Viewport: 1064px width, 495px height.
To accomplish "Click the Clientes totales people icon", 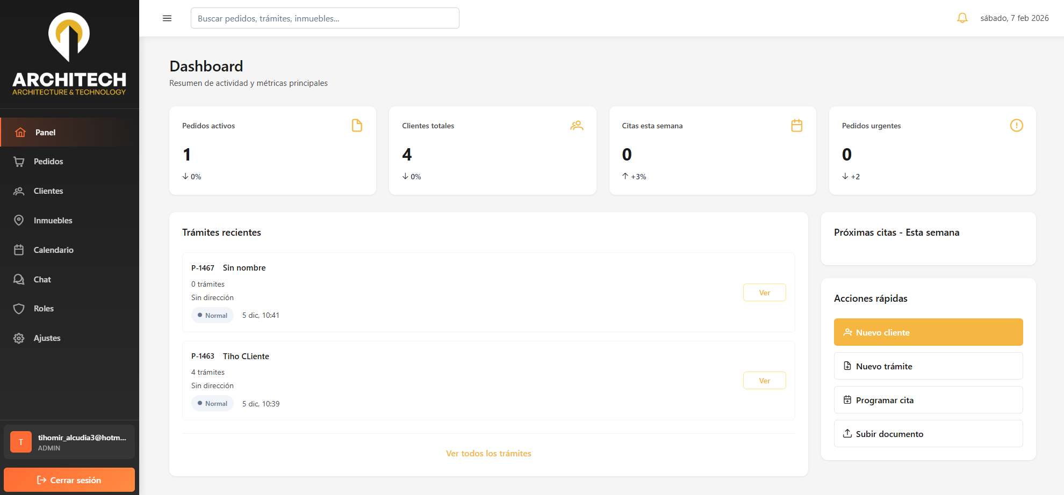I will (577, 126).
